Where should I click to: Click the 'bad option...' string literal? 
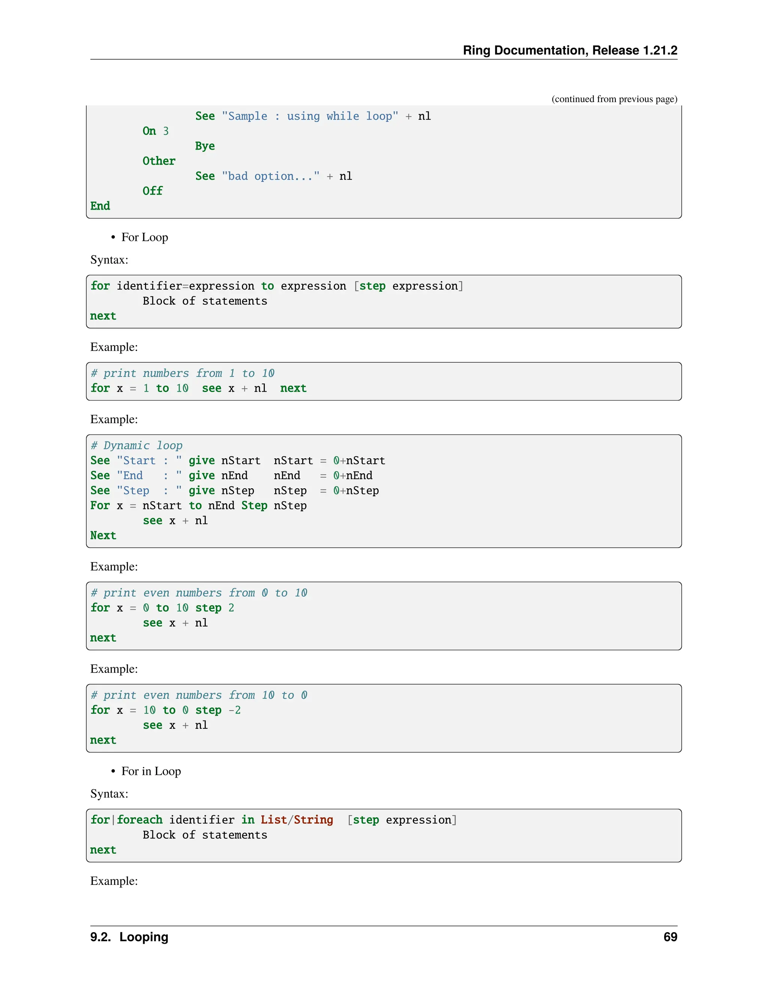[271, 176]
